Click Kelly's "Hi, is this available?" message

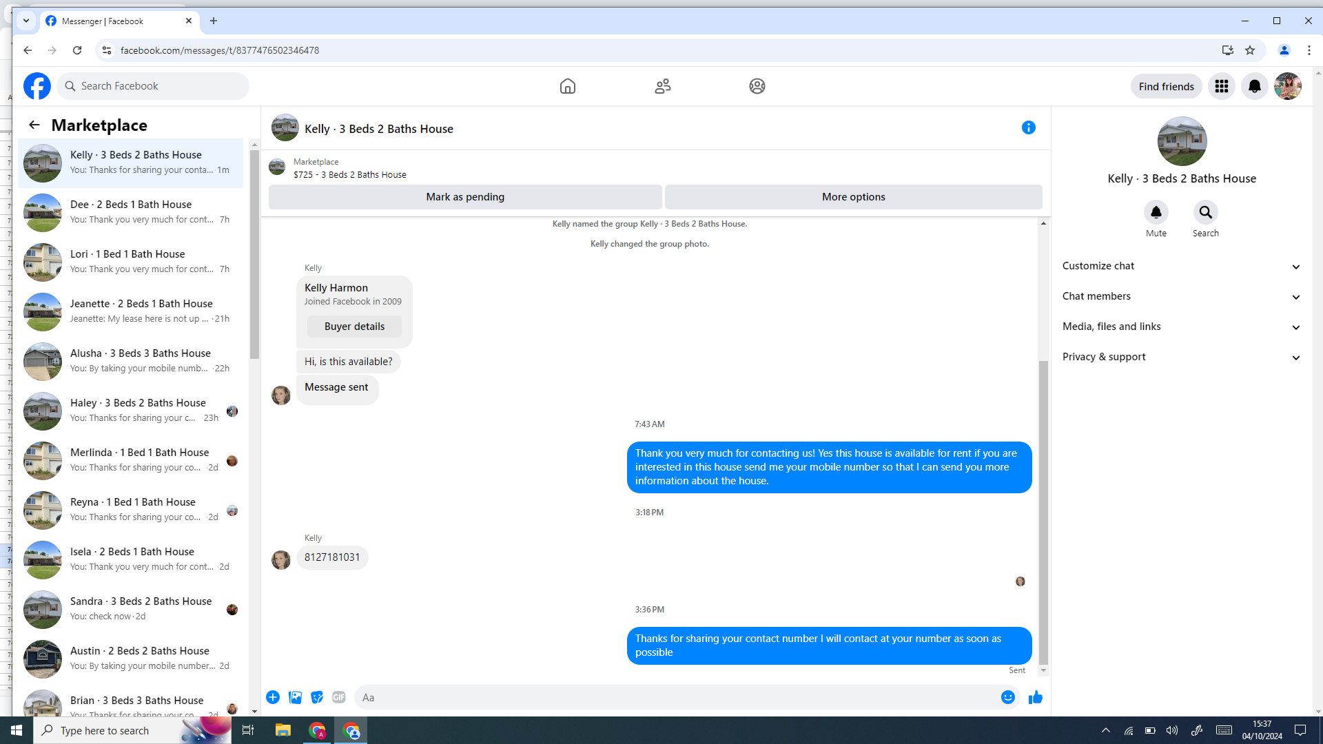[x=348, y=362]
